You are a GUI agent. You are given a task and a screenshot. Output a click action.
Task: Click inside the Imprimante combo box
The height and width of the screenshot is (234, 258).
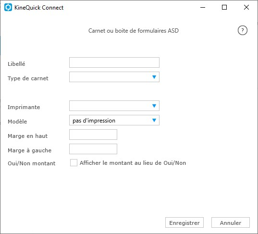[114, 106]
